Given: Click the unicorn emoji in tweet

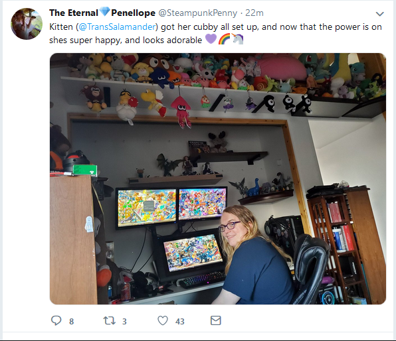Looking at the screenshot, I should [238, 39].
